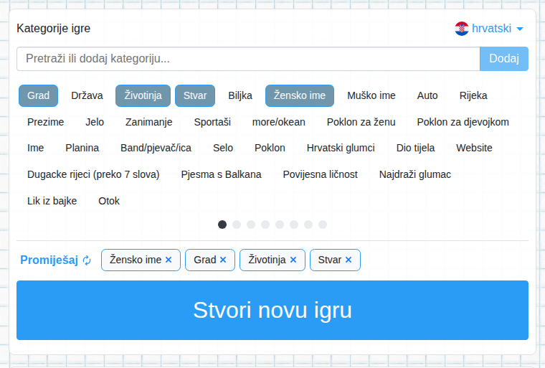Select the Najdraži glumac category
This screenshot has width=545, height=368.
click(415, 174)
